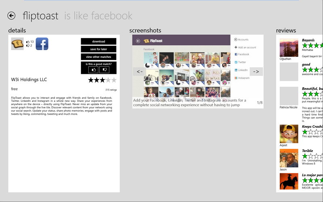Click the three-star rating in details
Image resolution: width=323 pixels, height=202 pixels.
point(103,80)
